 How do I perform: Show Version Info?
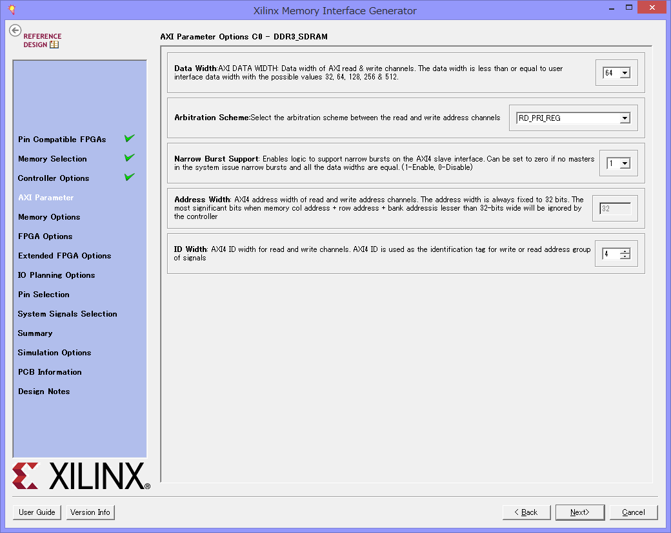pyautogui.click(x=90, y=512)
